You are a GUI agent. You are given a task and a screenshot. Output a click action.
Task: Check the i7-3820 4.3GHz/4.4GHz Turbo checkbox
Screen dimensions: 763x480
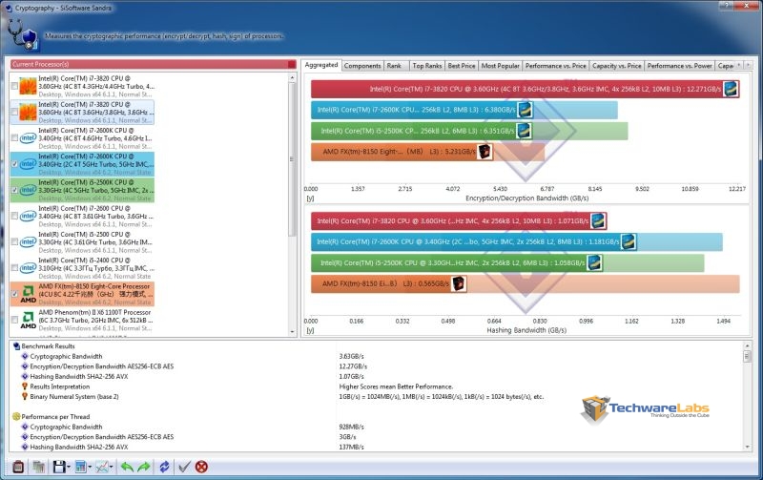pos(14,86)
